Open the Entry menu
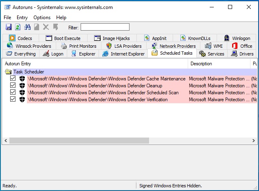This screenshot has height=191, width=259. [x=22, y=18]
